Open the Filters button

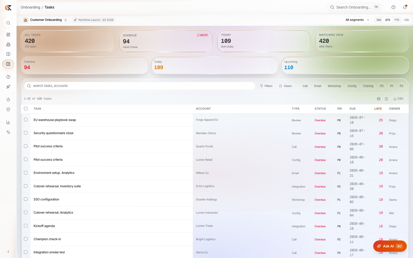266,86
